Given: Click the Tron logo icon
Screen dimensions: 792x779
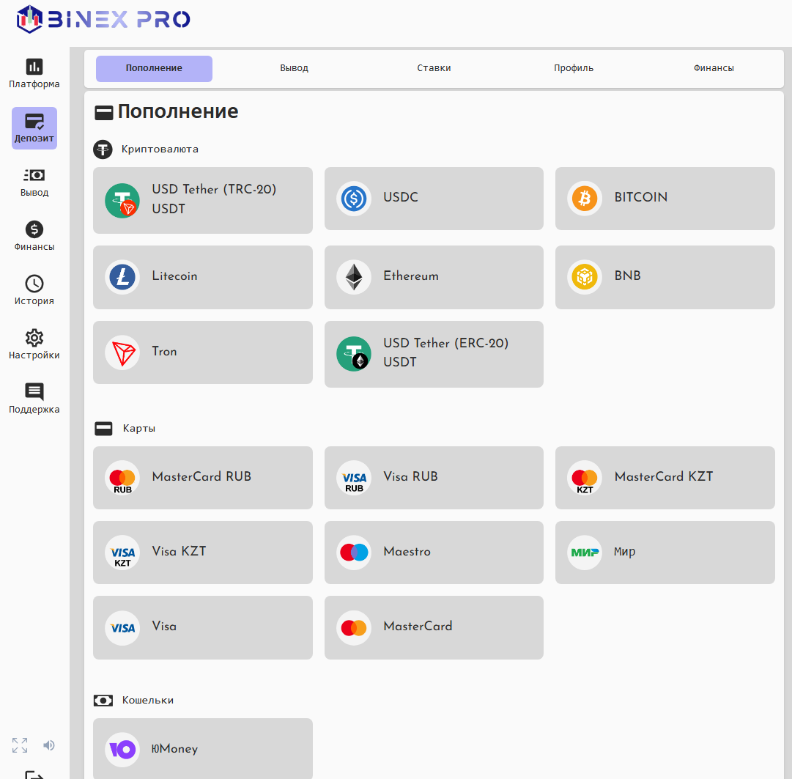Looking at the screenshot, I should click(x=122, y=352).
